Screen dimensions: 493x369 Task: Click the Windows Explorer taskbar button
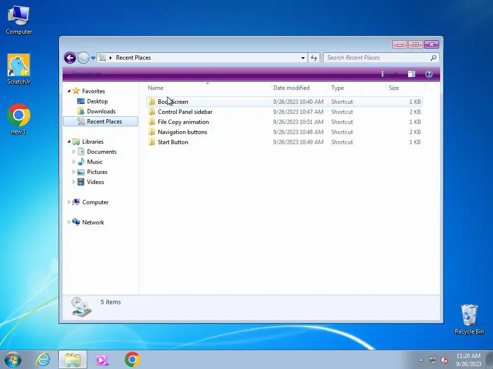click(x=73, y=359)
